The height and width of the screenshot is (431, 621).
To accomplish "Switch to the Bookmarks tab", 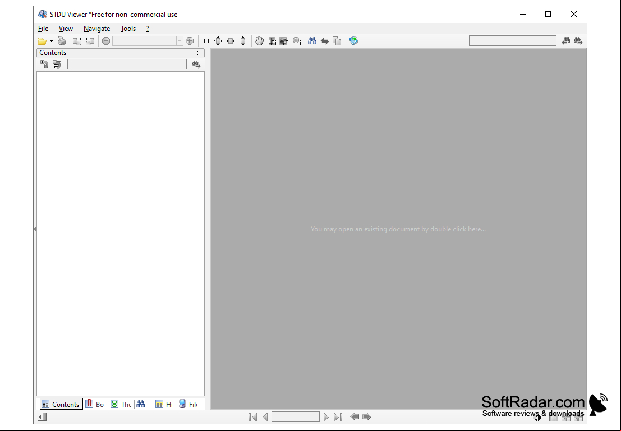I will click(95, 404).
